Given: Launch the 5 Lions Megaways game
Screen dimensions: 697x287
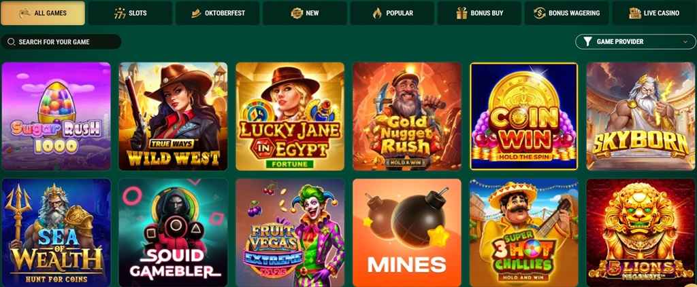Looking at the screenshot, I should click(641, 233).
